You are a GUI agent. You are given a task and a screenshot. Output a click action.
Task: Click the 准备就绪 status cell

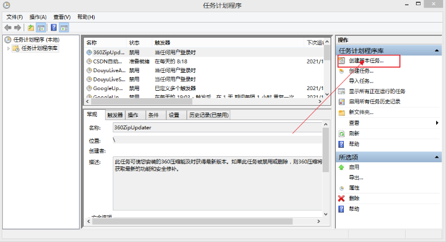tap(139, 61)
